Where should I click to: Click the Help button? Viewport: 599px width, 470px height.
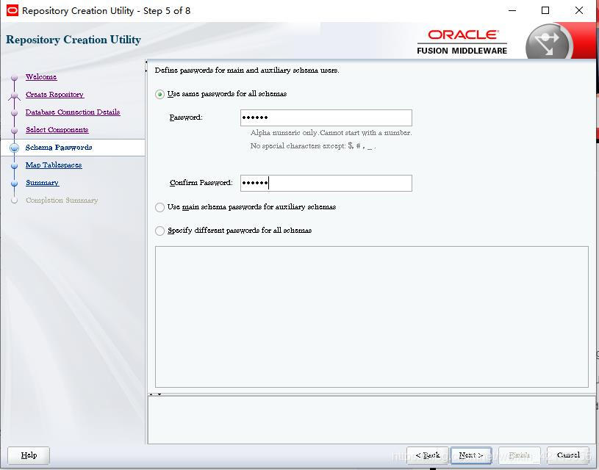[29, 455]
